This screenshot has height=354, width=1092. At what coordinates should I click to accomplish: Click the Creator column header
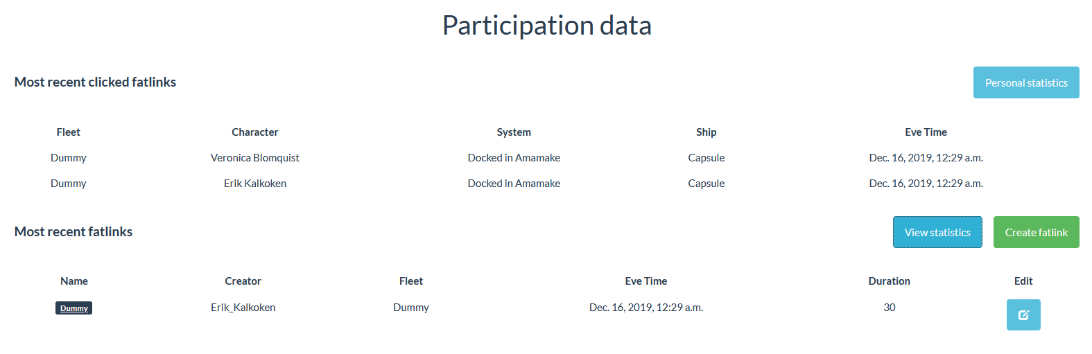tap(243, 281)
